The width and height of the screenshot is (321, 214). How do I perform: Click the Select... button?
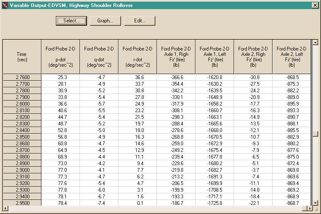(71, 21)
